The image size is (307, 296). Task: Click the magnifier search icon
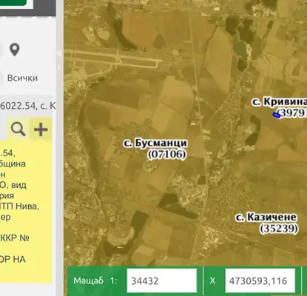click(18, 129)
